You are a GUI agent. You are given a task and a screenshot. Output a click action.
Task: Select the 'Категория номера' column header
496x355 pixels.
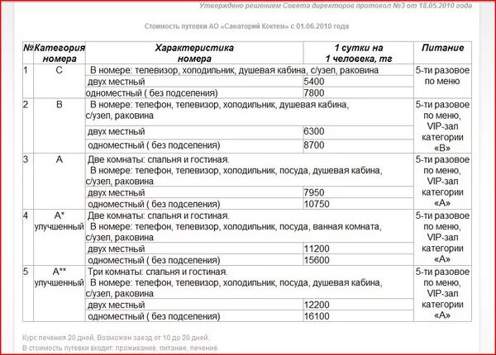click(x=60, y=53)
